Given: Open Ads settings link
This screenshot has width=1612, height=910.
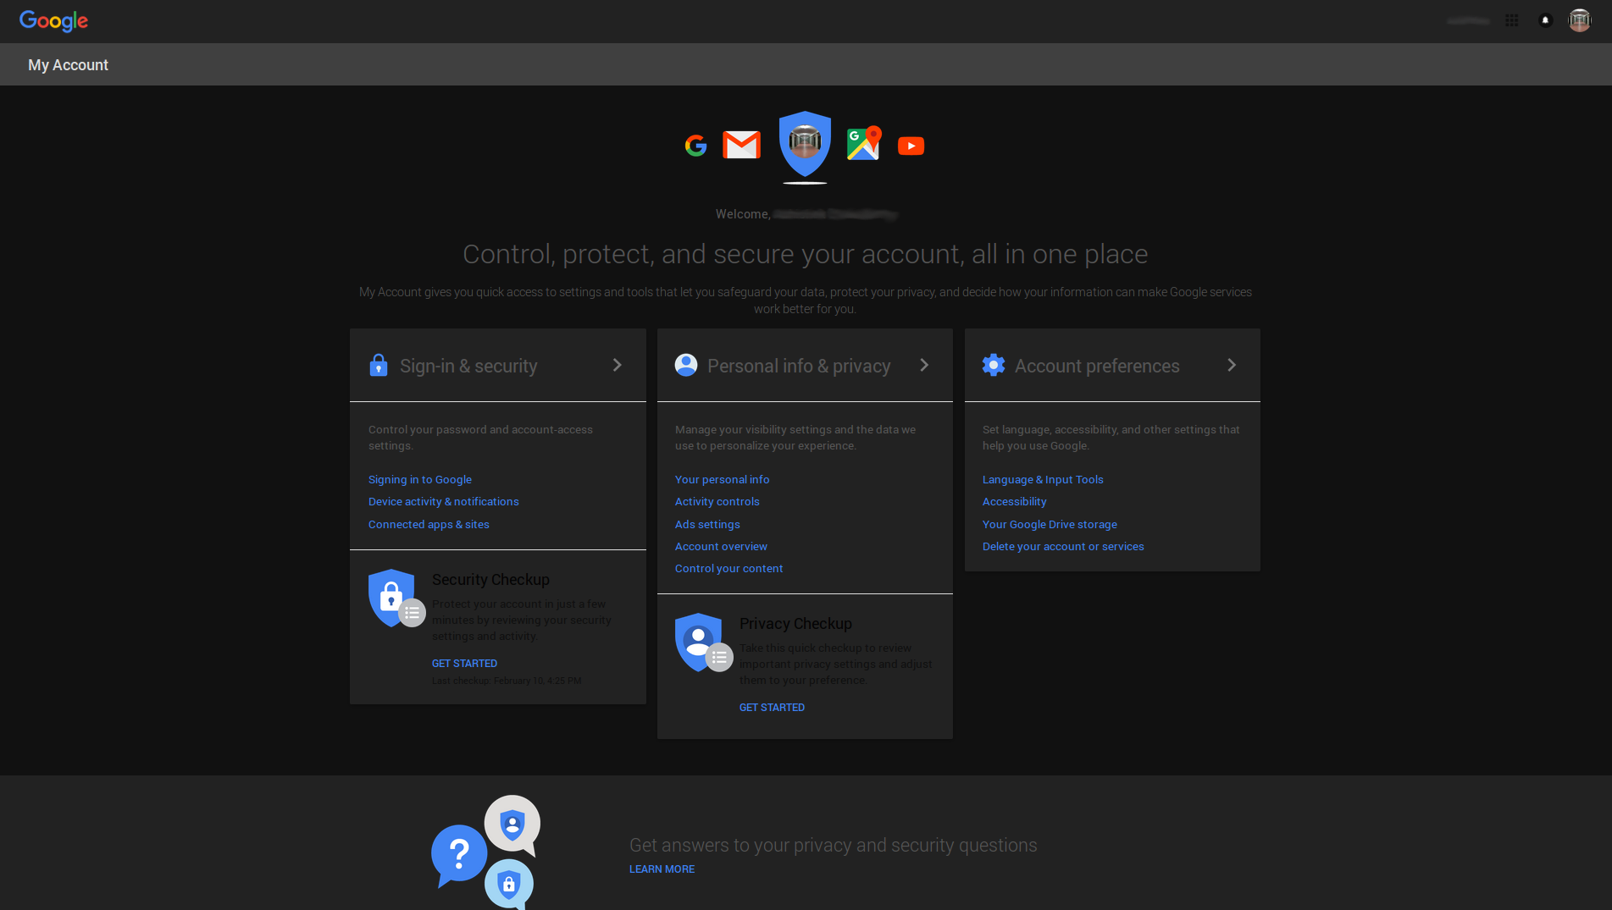Looking at the screenshot, I should pos(707,524).
